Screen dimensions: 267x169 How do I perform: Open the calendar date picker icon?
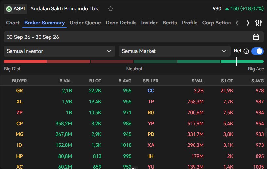point(256,37)
